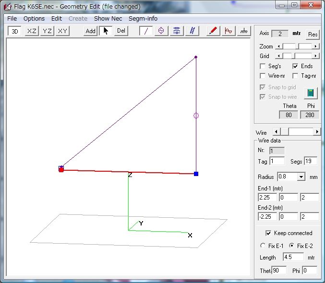Image resolution: width=325 pixels, height=283 pixels.
Task: Click the Del mode button
Action: click(x=121, y=31)
